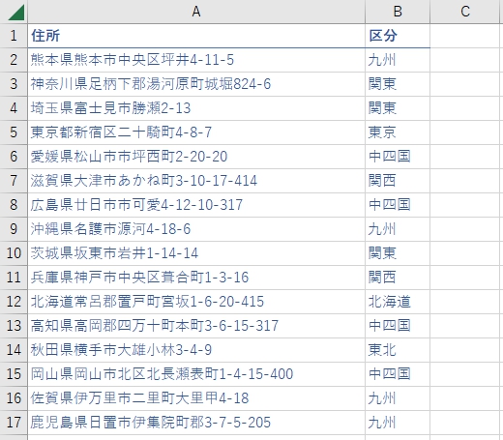Select cell with 滋賀県大津市あかね町3-10-17-414
The height and width of the screenshot is (440, 503).
tap(196, 181)
